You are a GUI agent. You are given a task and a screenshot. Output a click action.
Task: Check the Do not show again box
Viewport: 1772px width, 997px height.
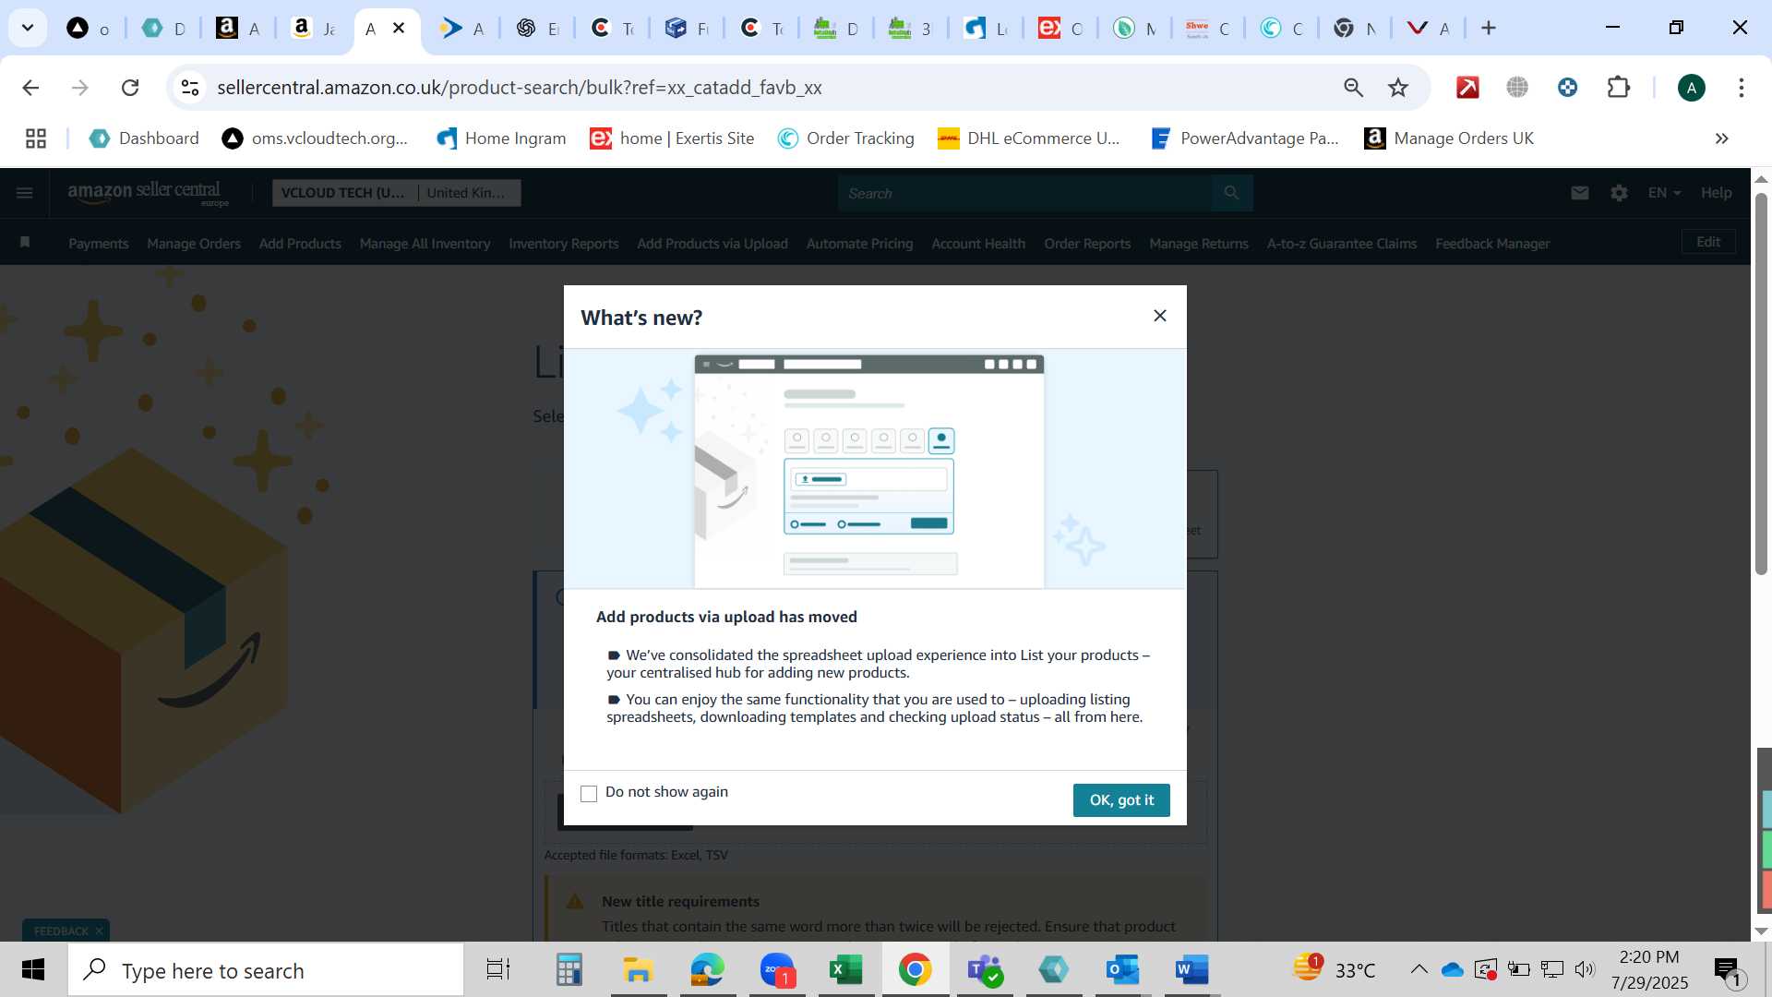(x=589, y=793)
